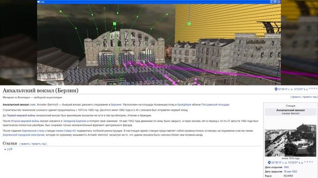Open the 'Берлине' link in the first paragraph

(116, 104)
